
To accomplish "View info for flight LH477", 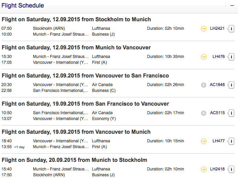I will pyautogui.click(x=231, y=141).
